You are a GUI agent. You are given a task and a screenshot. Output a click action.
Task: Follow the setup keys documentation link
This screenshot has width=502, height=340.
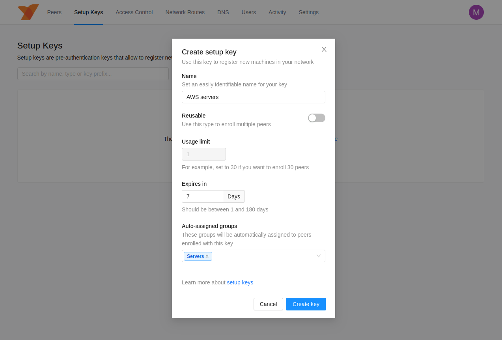click(x=240, y=282)
